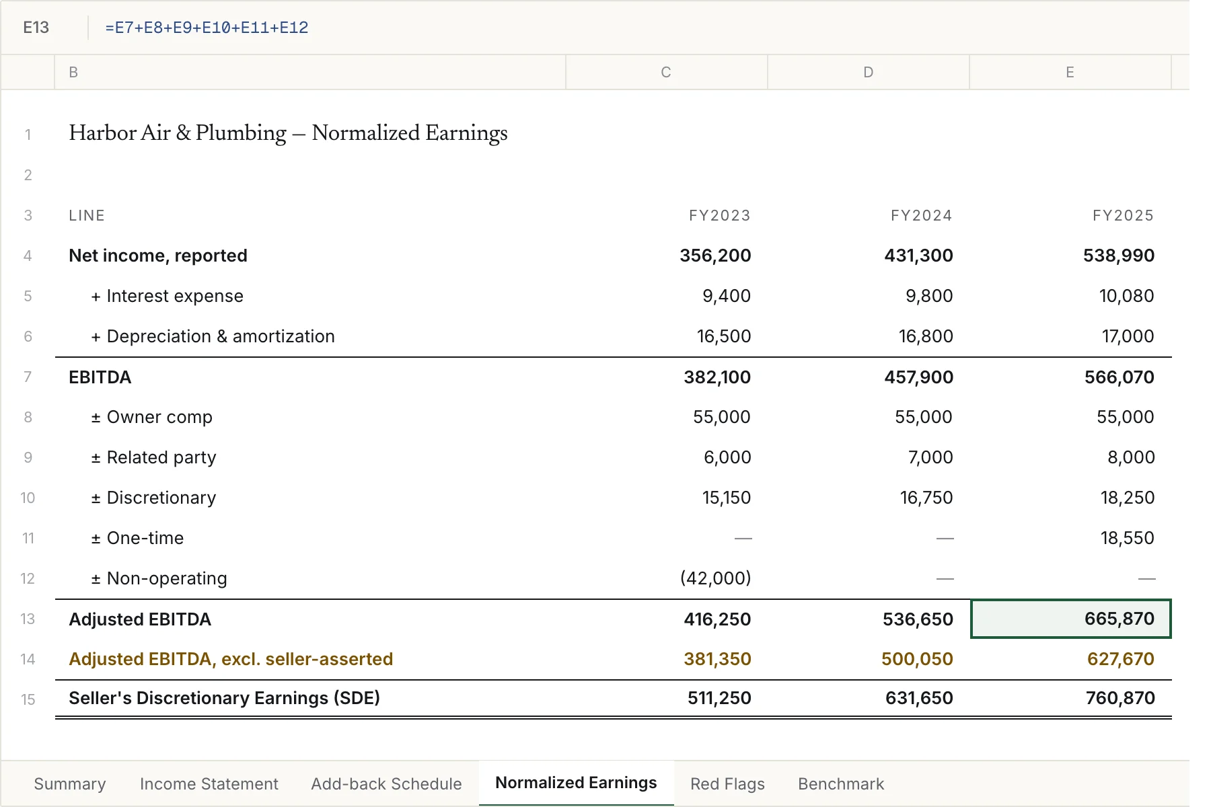This screenshot has height=807, width=1211.
Task: Select the Normalized Earnings tab
Action: pos(576,783)
